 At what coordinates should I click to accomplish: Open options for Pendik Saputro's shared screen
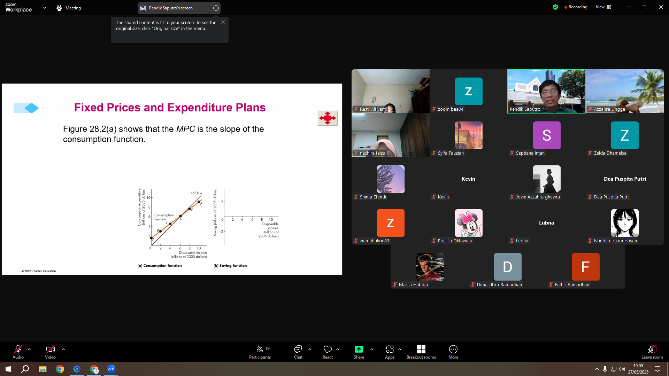click(x=216, y=8)
